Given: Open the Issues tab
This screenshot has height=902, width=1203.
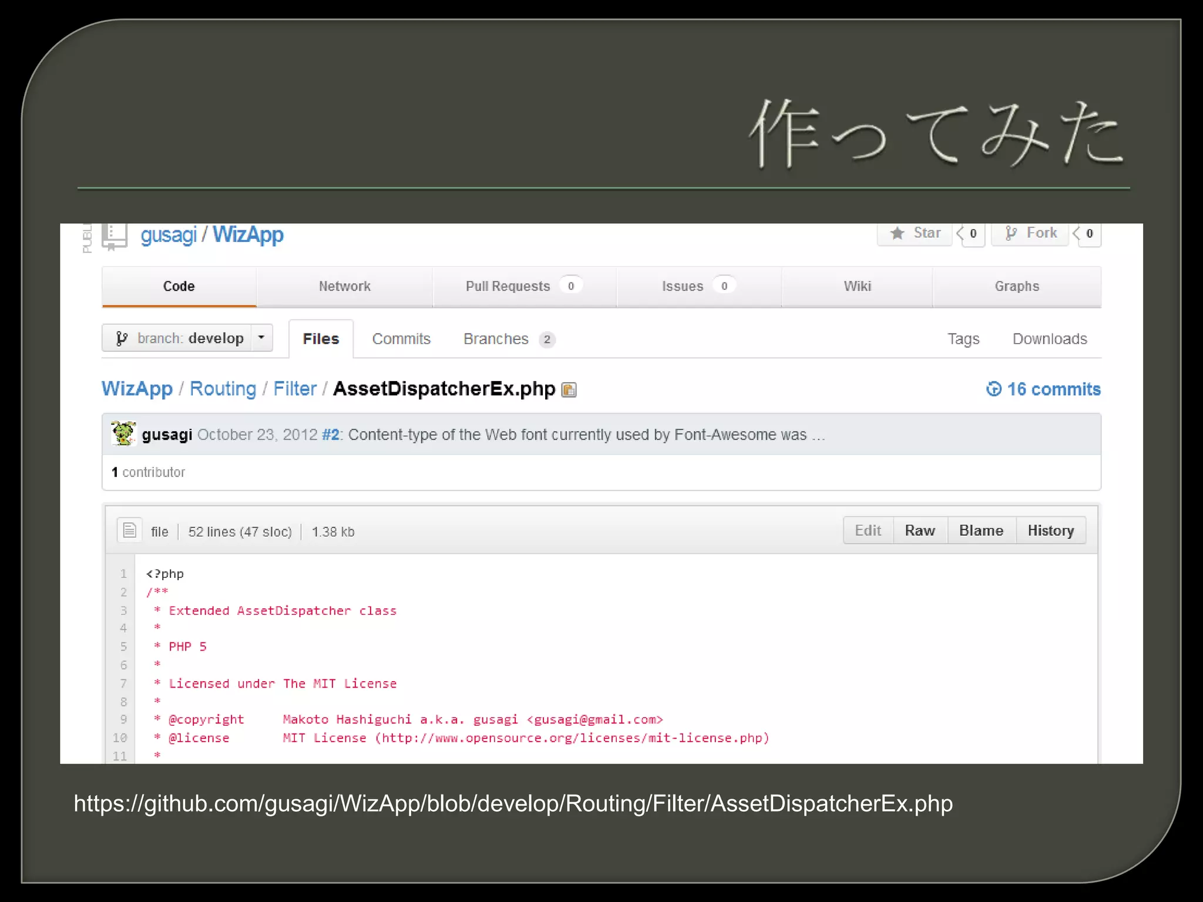Looking at the screenshot, I should [699, 287].
